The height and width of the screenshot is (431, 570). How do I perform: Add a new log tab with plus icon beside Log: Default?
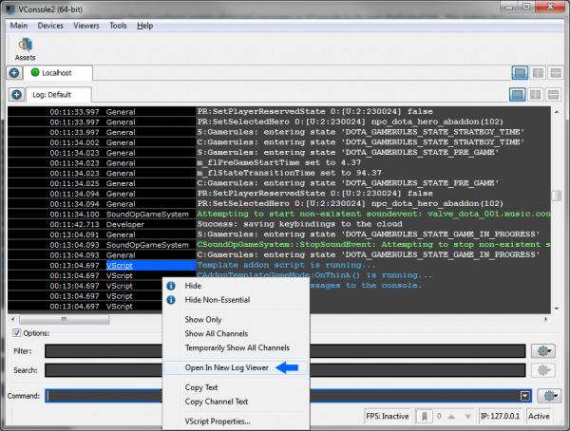(16, 95)
